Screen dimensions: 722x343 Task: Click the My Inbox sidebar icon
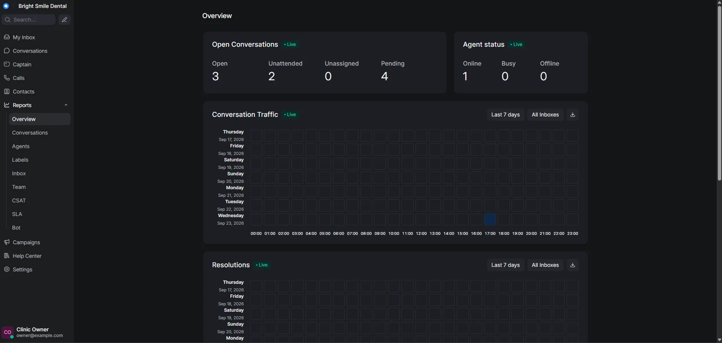pyautogui.click(x=7, y=37)
